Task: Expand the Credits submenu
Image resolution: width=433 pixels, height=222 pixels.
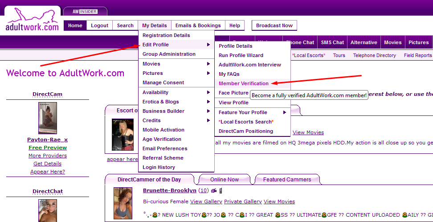Action: (x=176, y=120)
